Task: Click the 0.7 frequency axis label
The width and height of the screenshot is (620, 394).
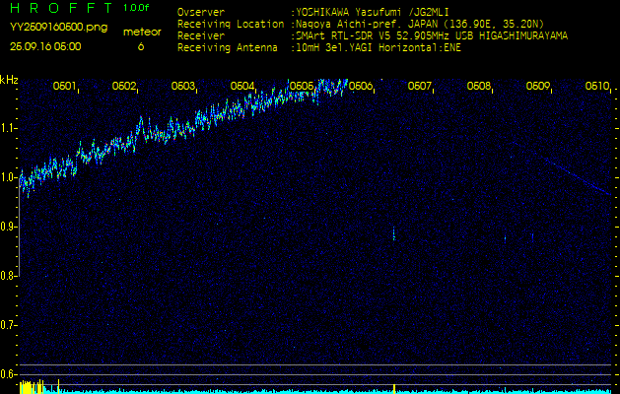Action: pos(9,324)
